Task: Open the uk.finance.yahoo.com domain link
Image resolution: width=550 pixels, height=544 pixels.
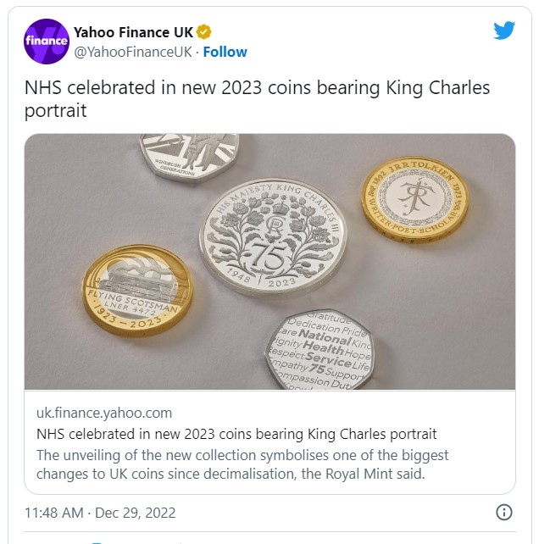Action: click(104, 414)
